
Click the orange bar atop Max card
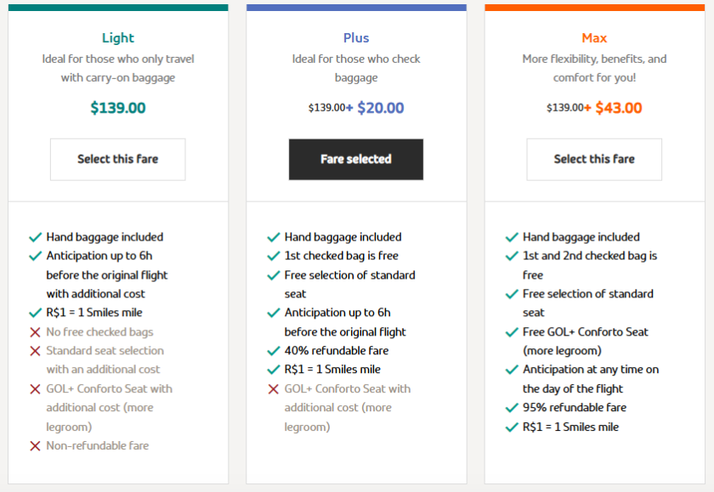593,8
